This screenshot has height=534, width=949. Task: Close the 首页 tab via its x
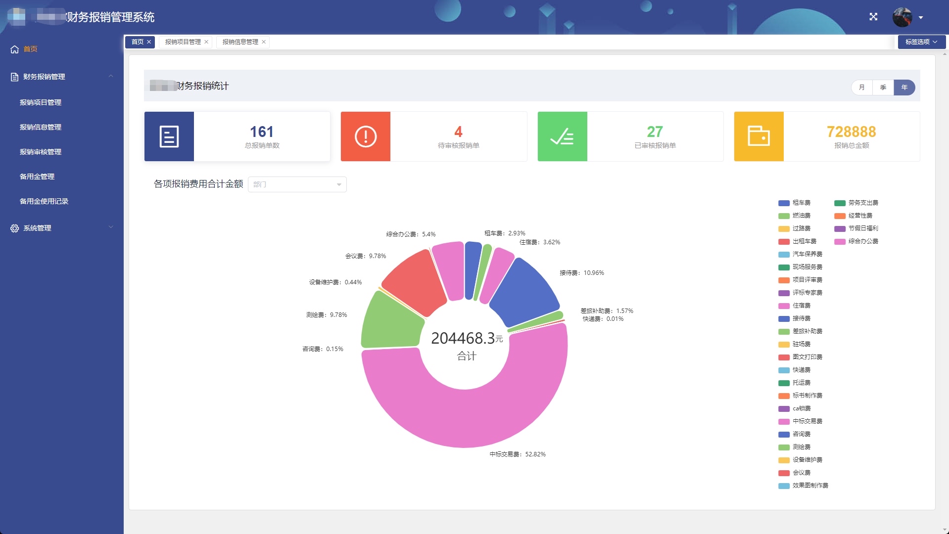(x=149, y=42)
